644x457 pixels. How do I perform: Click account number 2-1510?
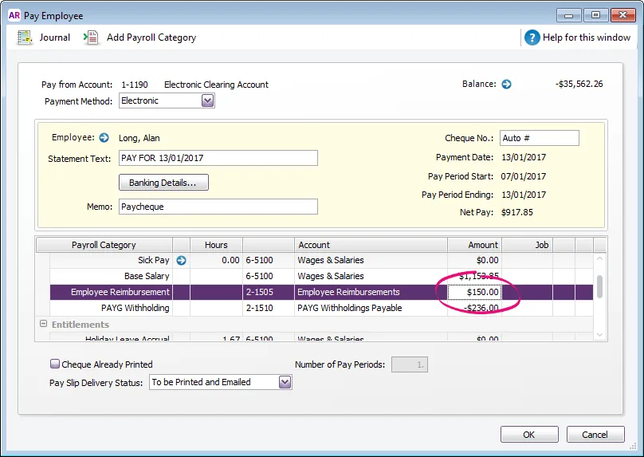click(259, 308)
